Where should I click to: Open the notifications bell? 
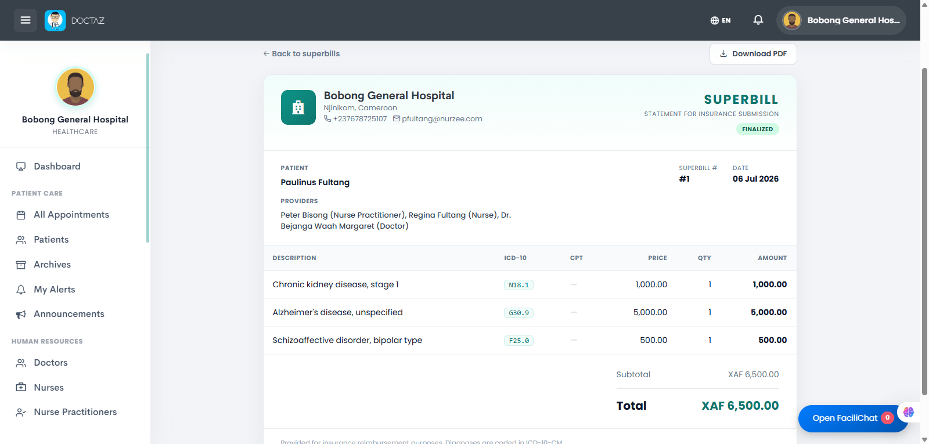click(x=758, y=20)
